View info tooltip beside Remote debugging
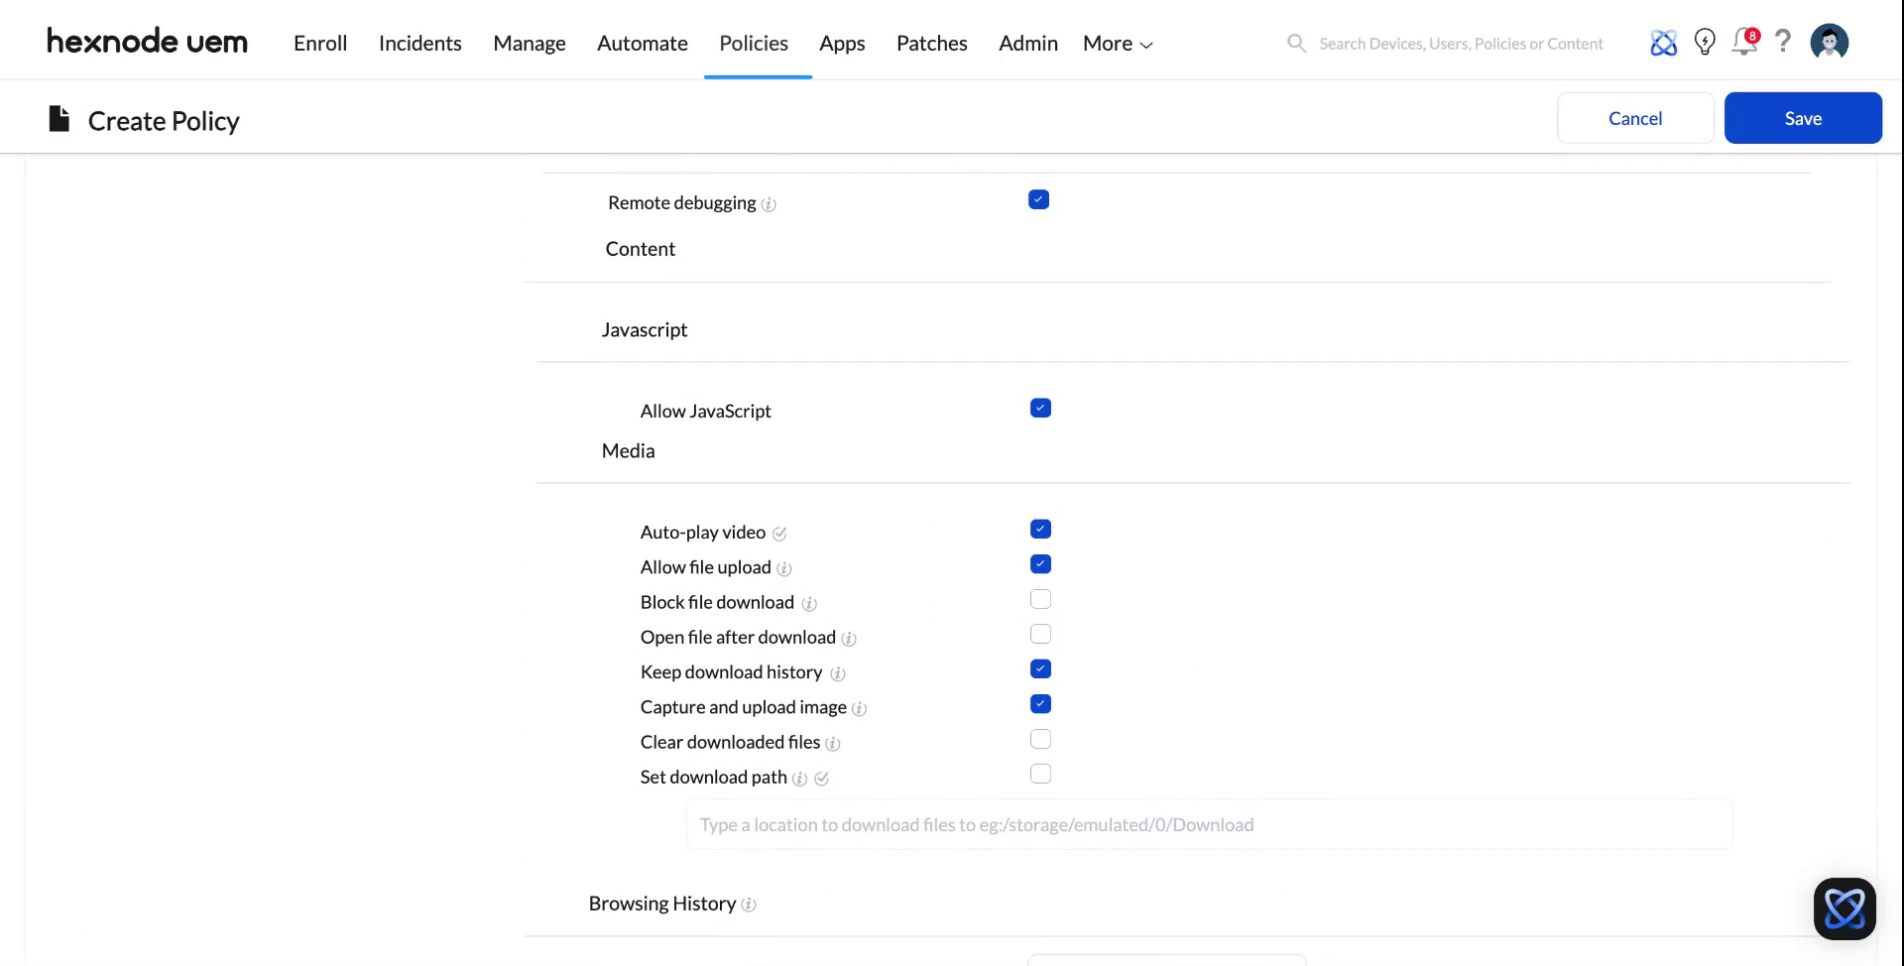Viewport: 1904px width, 966px height. 771,205
